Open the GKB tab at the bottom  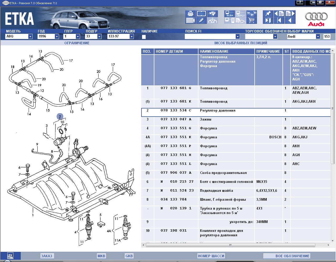[129, 256]
